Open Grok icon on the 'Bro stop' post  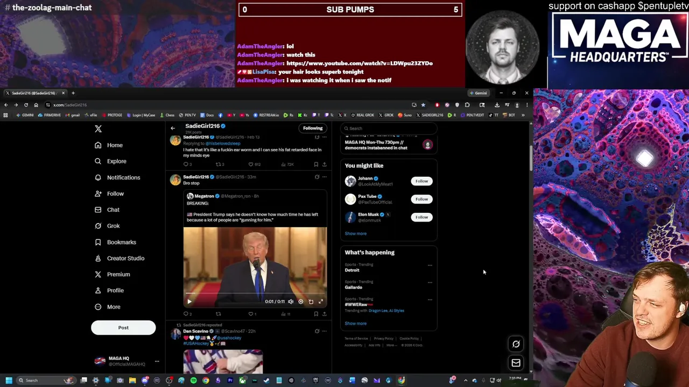(317, 177)
